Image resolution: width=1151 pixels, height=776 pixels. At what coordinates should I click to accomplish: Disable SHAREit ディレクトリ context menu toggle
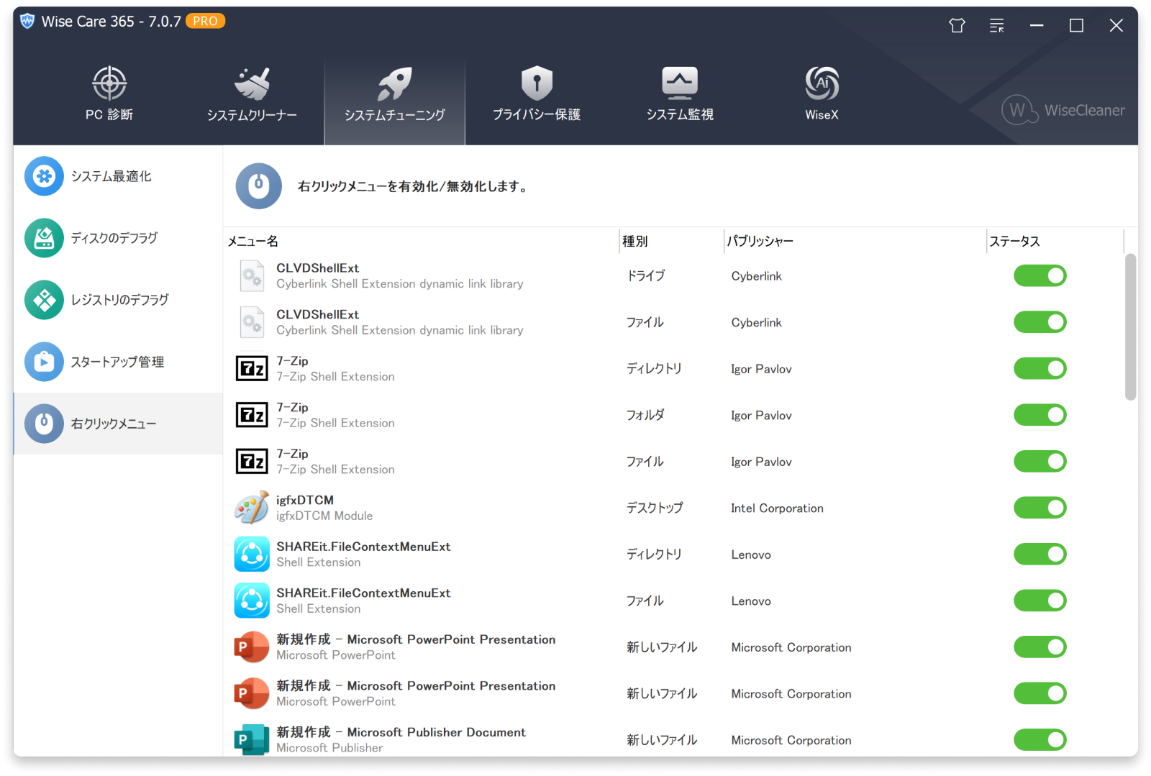tap(1039, 554)
